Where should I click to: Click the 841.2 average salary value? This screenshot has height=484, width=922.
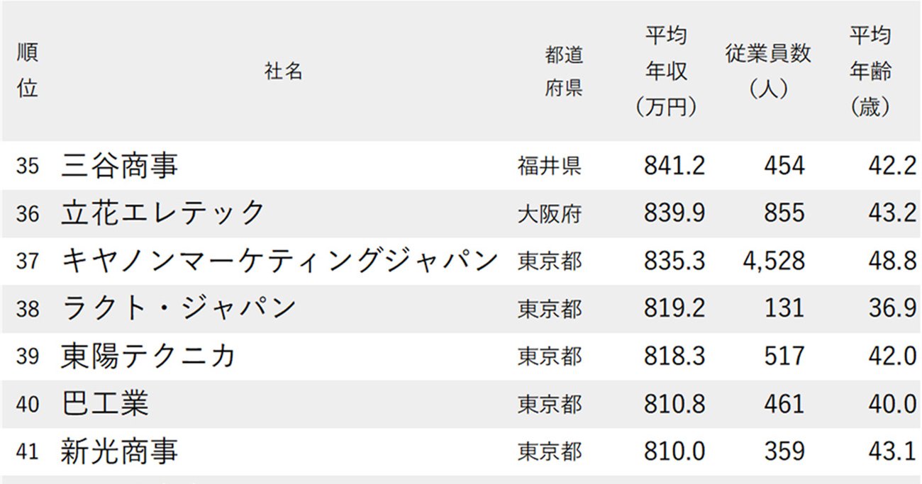pyautogui.click(x=674, y=166)
